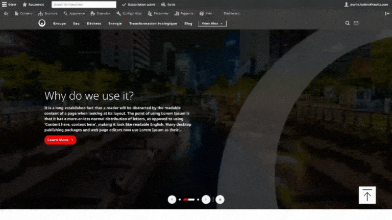Toggle toolbar orientation at right edge
The height and width of the screenshot is (220, 392).
click(x=387, y=13)
